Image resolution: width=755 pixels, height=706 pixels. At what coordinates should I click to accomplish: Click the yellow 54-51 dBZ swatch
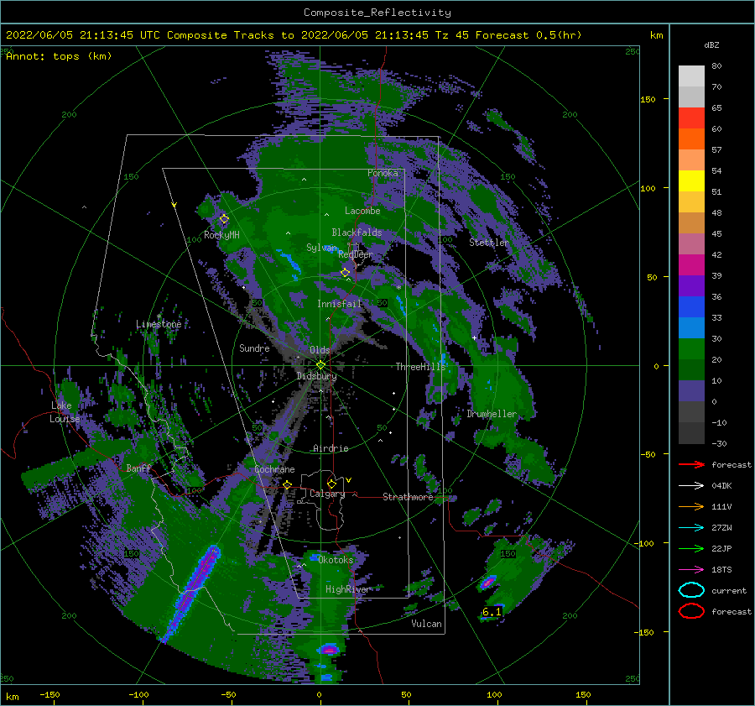point(691,181)
